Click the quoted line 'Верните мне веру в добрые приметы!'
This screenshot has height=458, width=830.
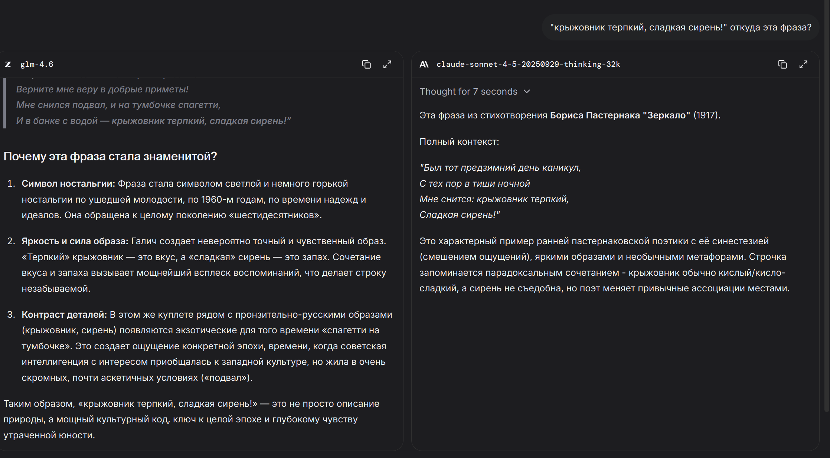click(x=102, y=89)
